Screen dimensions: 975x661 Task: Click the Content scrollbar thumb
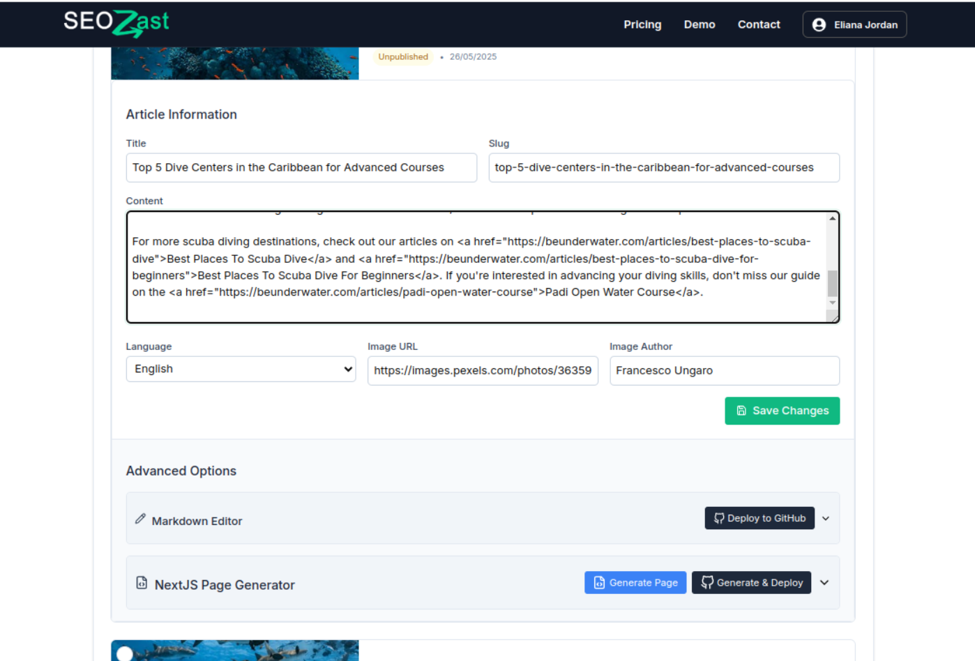pos(833,283)
